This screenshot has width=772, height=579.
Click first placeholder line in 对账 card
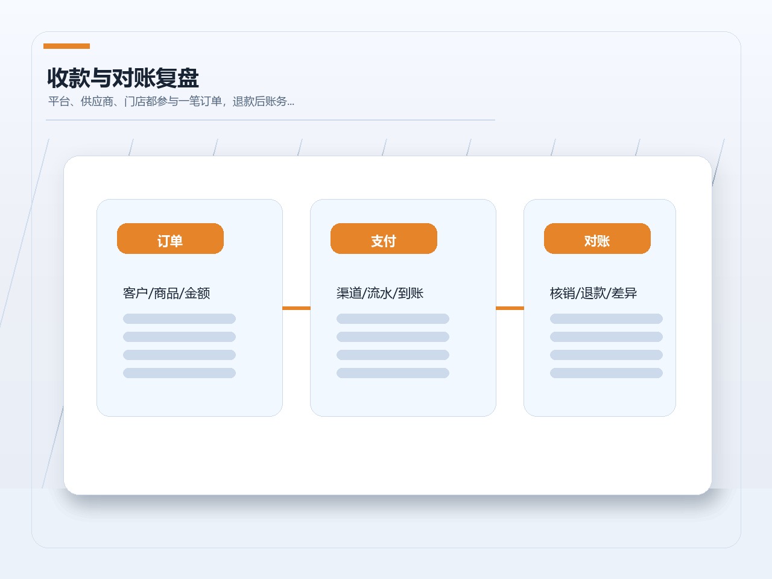pos(606,318)
